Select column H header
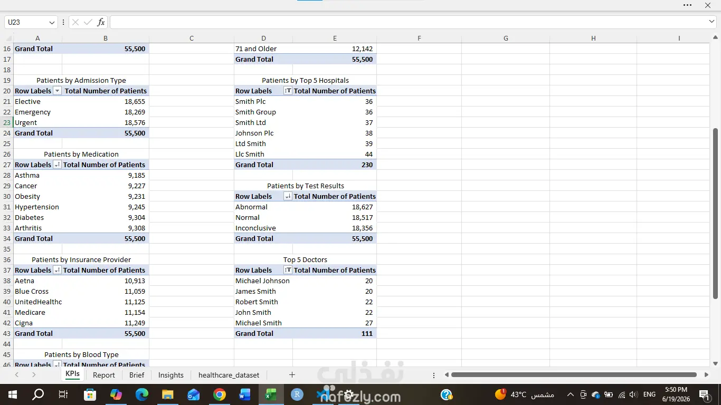Image resolution: width=721 pixels, height=405 pixels. (x=593, y=38)
